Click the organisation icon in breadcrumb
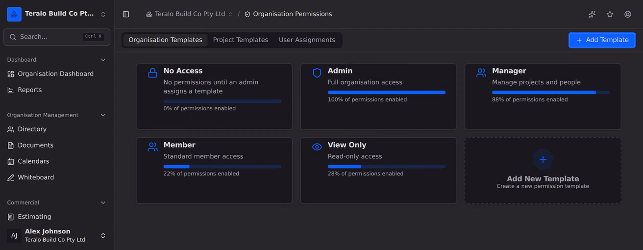 pyautogui.click(x=149, y=14)
